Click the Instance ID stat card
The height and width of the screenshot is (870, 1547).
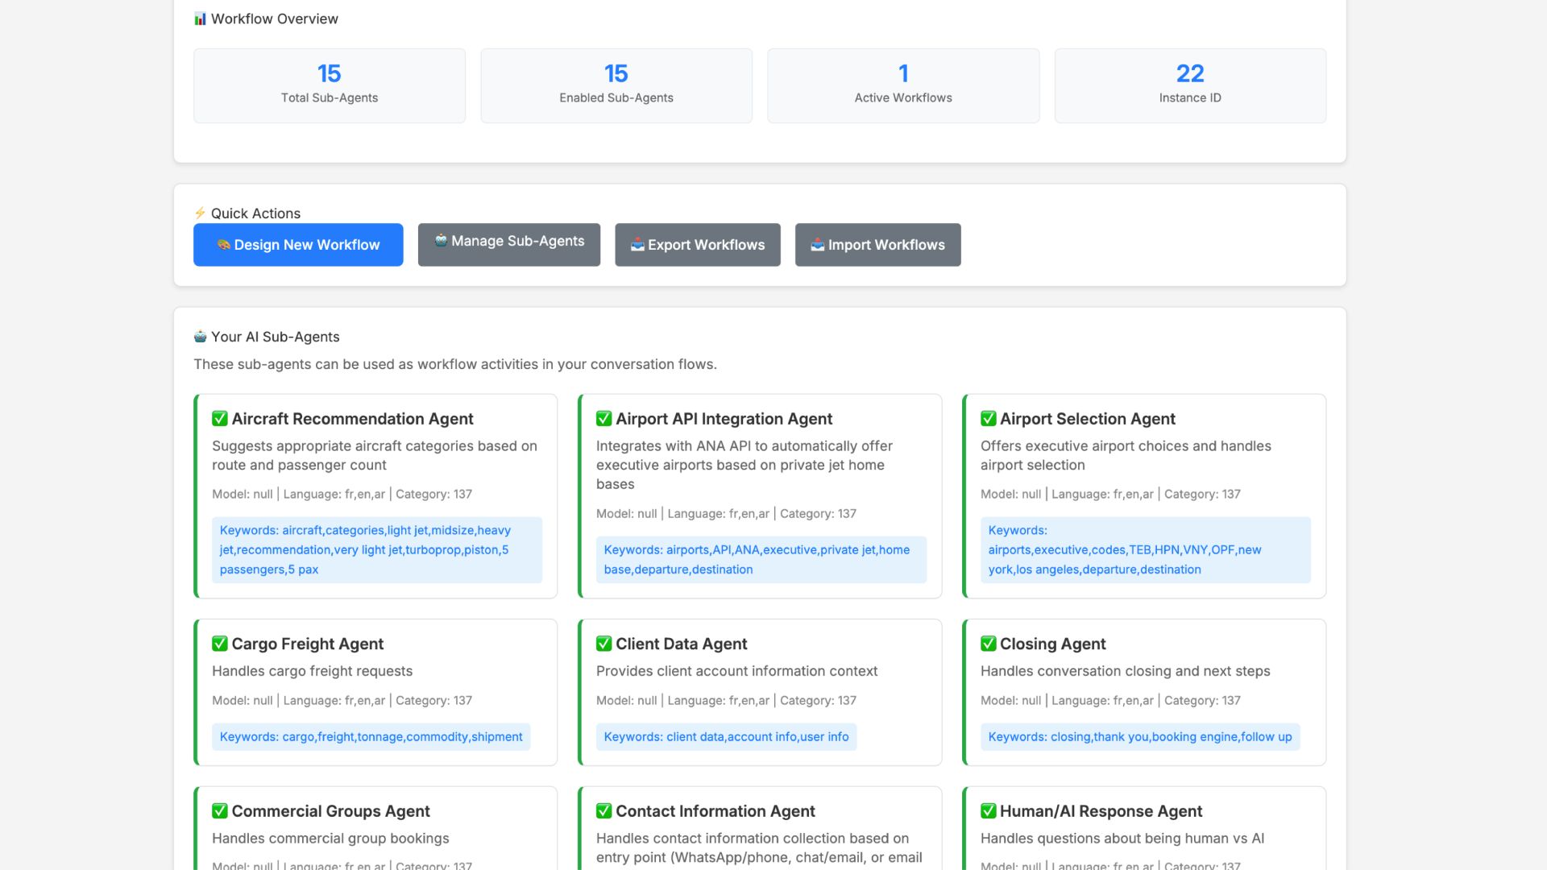pos(1189,85)
